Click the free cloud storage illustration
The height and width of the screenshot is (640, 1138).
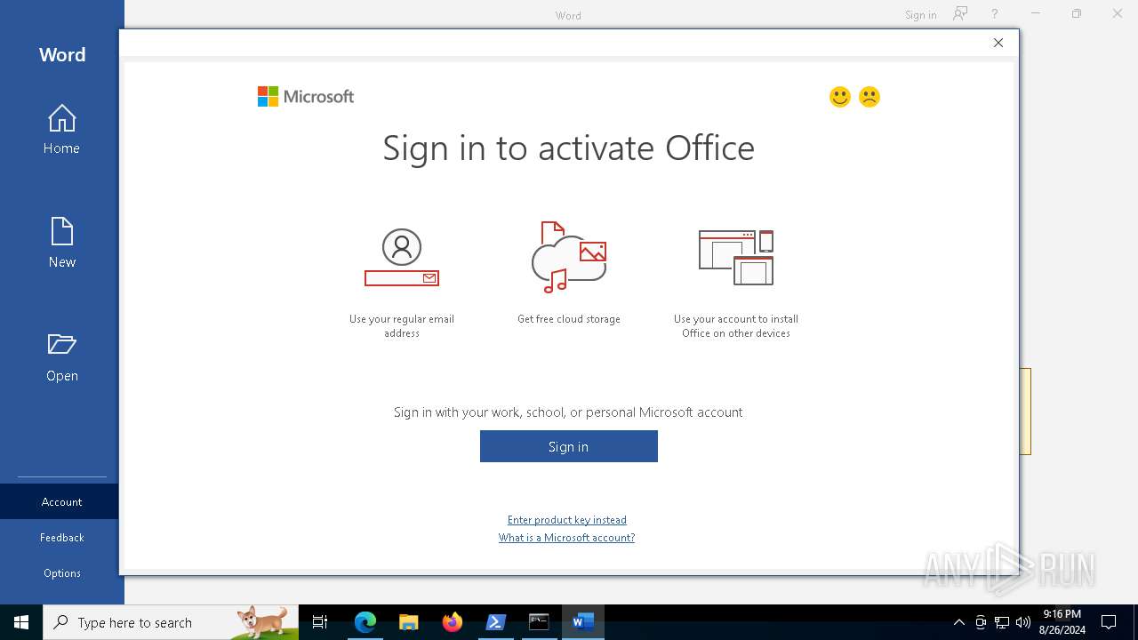click(x=569, y=258)
